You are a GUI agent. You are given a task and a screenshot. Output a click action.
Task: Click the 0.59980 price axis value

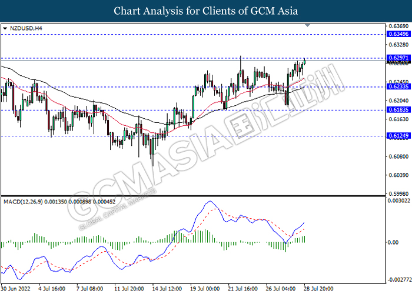pyautogui.click(x=398, y=193)
